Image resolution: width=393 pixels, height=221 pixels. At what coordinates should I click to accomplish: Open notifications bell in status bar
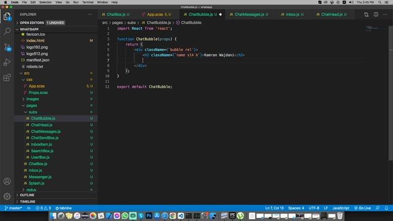click(386, 208)
